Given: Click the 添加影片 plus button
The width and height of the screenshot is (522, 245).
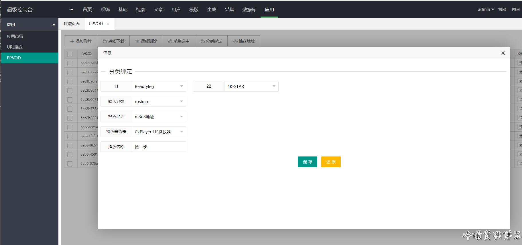Looking at the screenshot, I should point(81,41).
